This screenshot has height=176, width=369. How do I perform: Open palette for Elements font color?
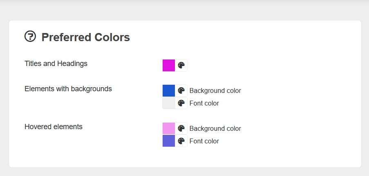click(181, 103)
